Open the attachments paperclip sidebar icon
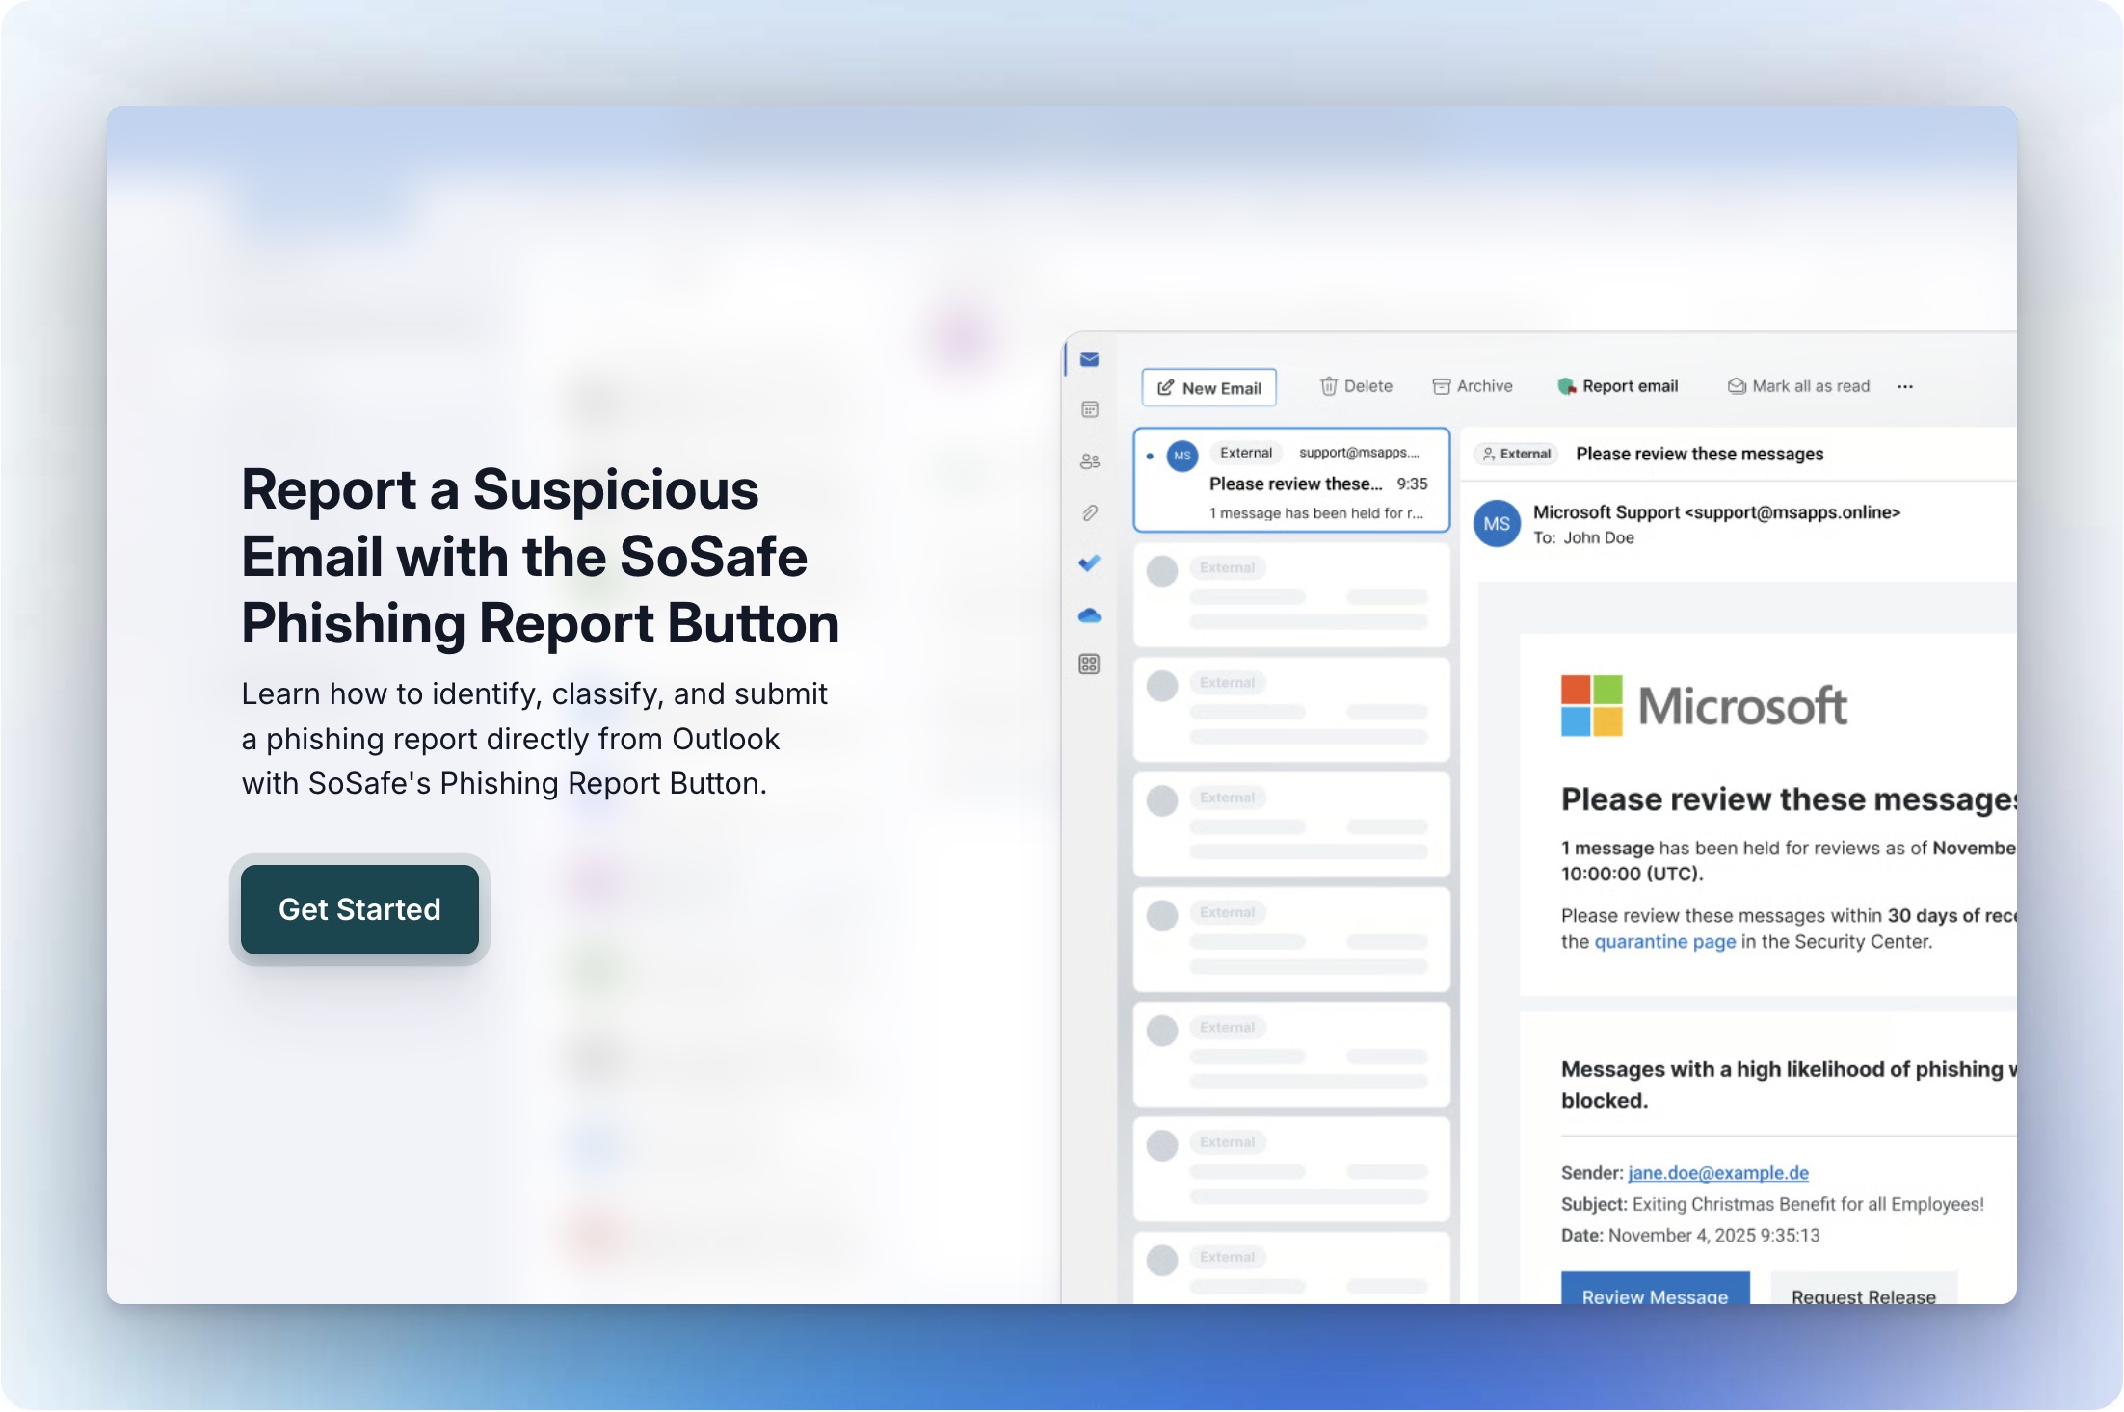 tap(1089, 512)
